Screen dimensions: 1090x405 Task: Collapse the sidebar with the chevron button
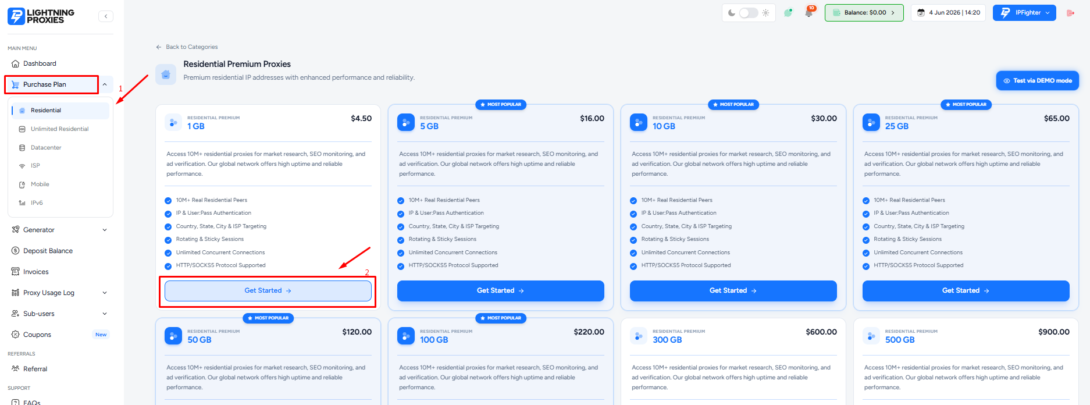pos(106,16)
